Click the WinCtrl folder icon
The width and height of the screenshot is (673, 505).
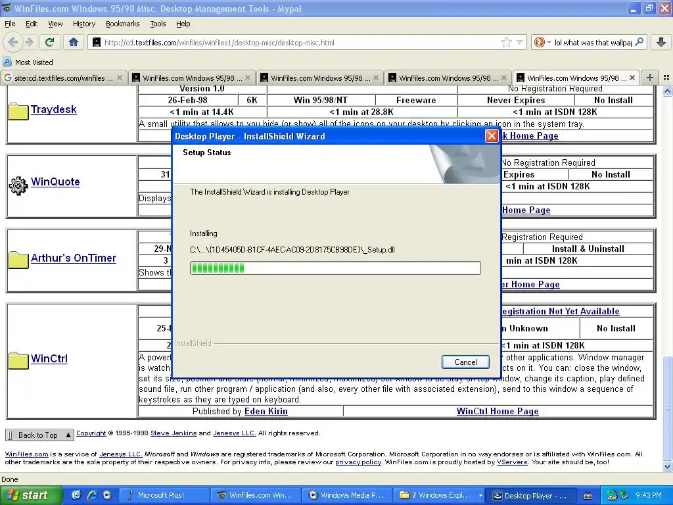point(18,360)
